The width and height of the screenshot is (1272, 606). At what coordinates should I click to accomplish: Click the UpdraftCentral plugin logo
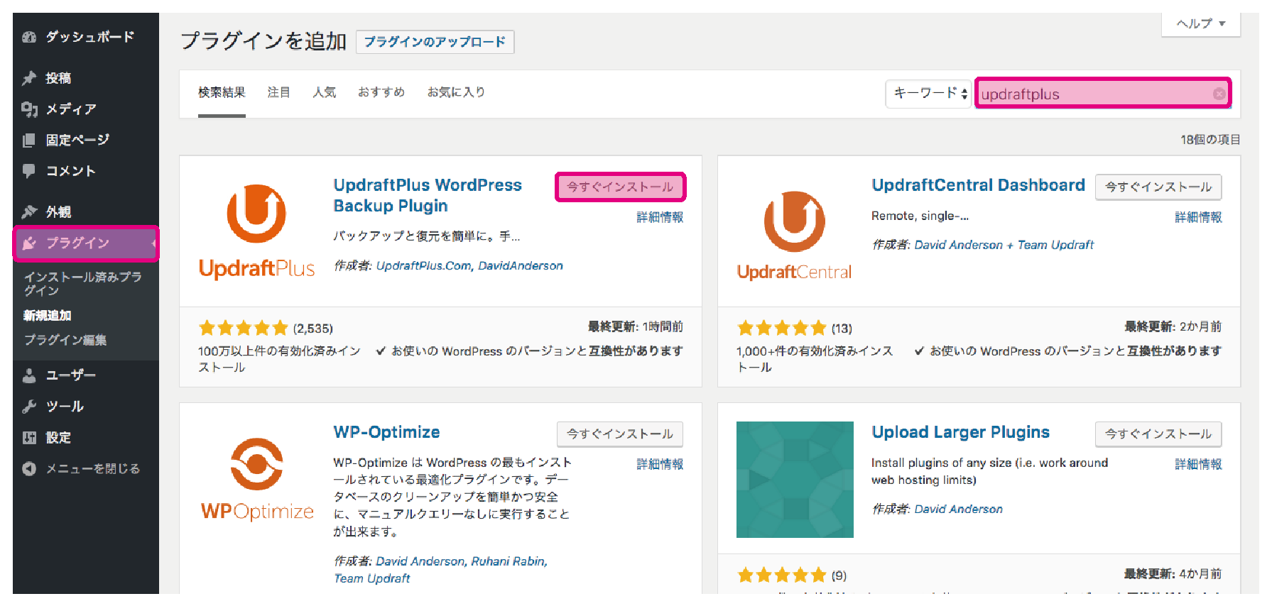click(794, 235)
